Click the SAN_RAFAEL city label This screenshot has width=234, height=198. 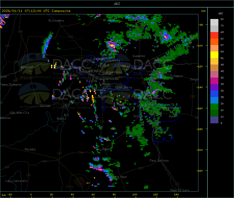click(x=95, y=71)
